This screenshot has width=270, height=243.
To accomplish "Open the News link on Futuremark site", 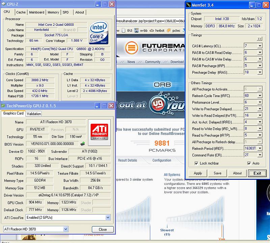I will (131, 62).
